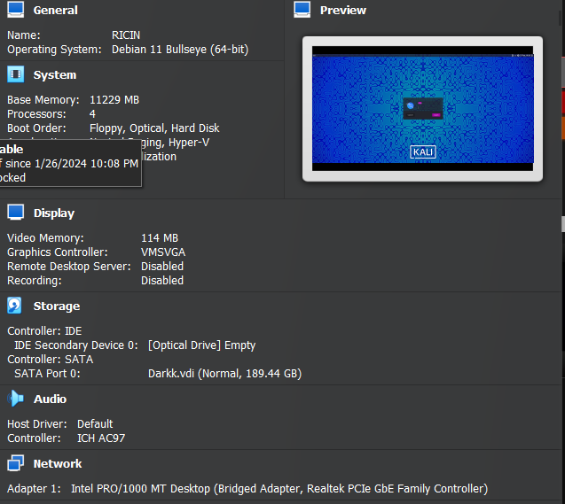
Task: Open the Display settings heading
Action: pos(54,213)
